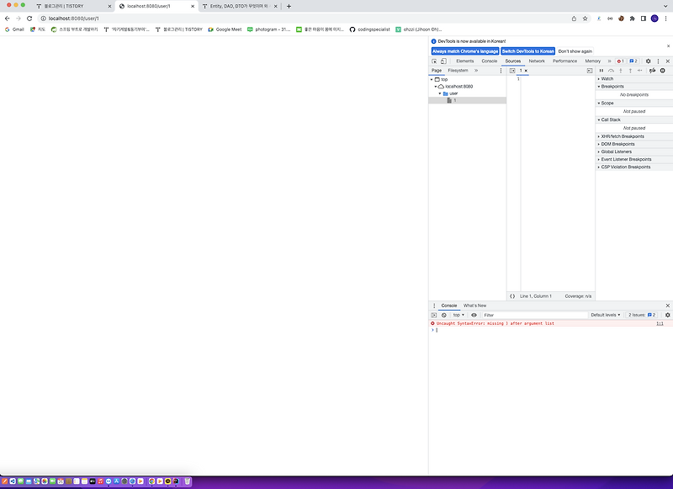Click the pause script execution icon

pyautogui.click(x=601, y=72)
